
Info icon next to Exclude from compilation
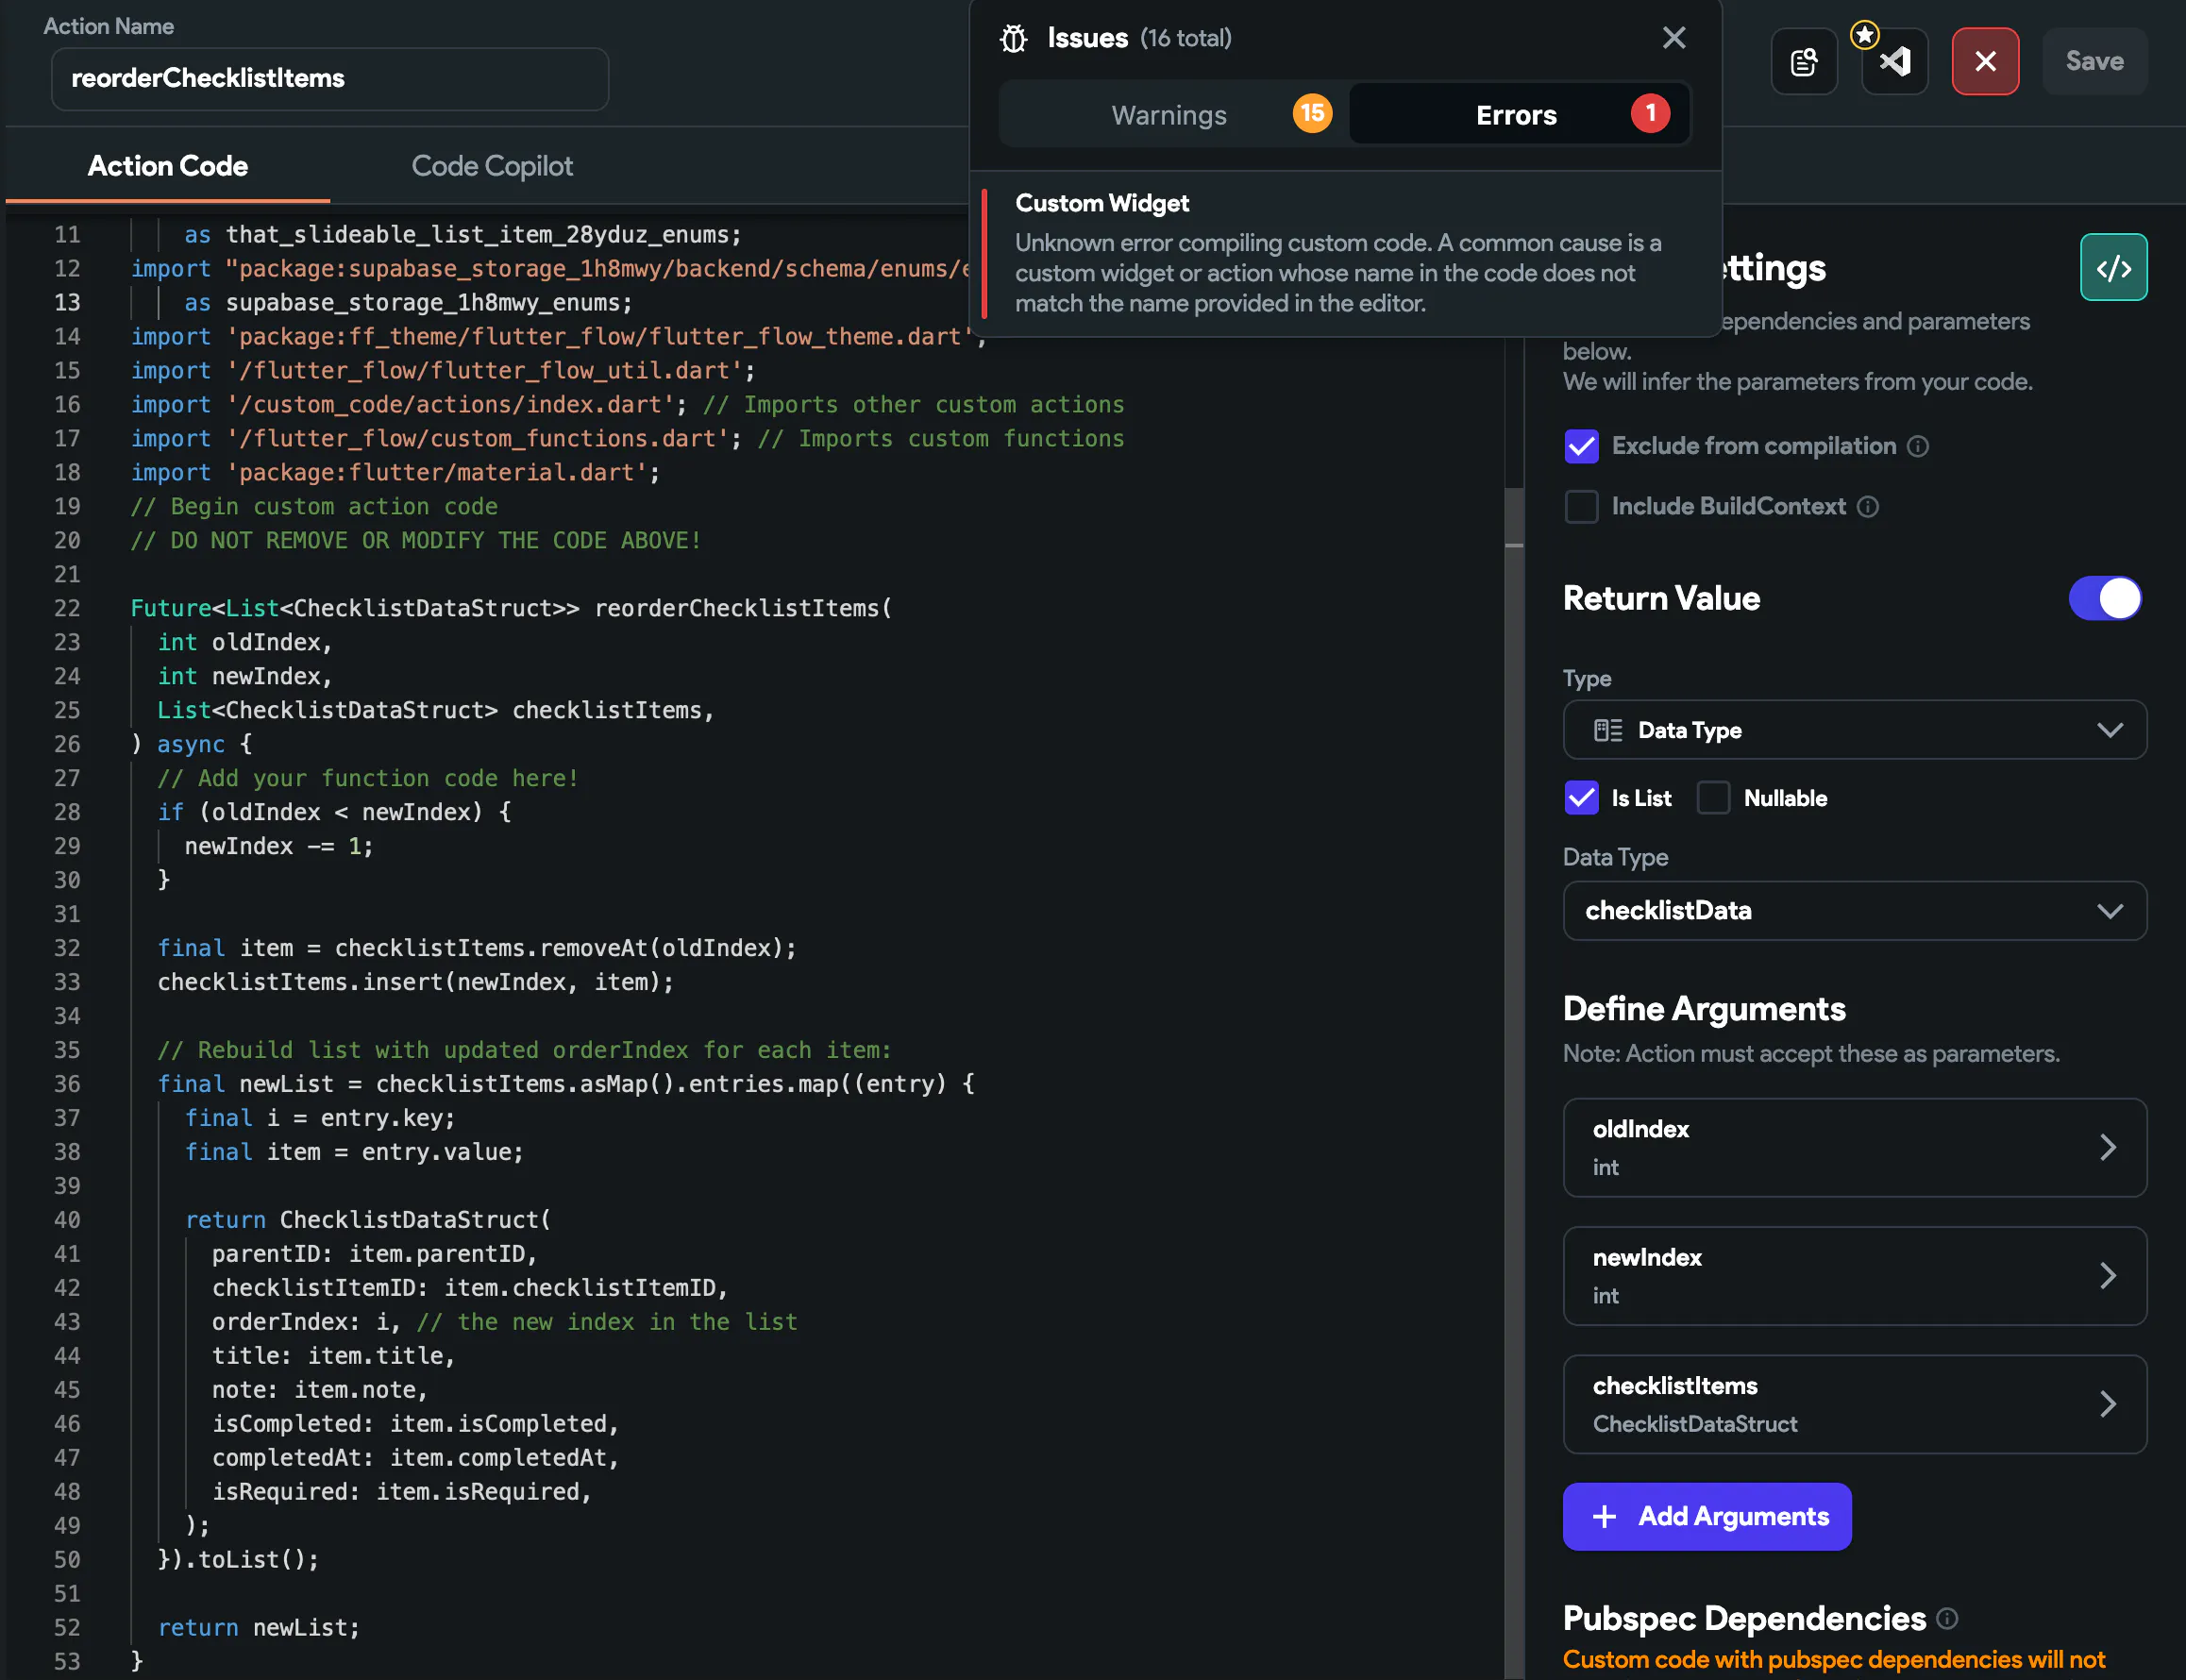point(1917,446)
